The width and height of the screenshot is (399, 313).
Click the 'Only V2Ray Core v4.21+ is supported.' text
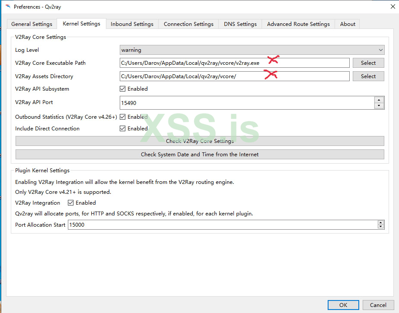63,192
